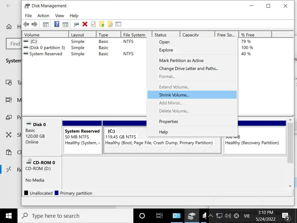Sort by the Volume column header
The width and height of the screenshot is (297, 223).
pos(46,35)
